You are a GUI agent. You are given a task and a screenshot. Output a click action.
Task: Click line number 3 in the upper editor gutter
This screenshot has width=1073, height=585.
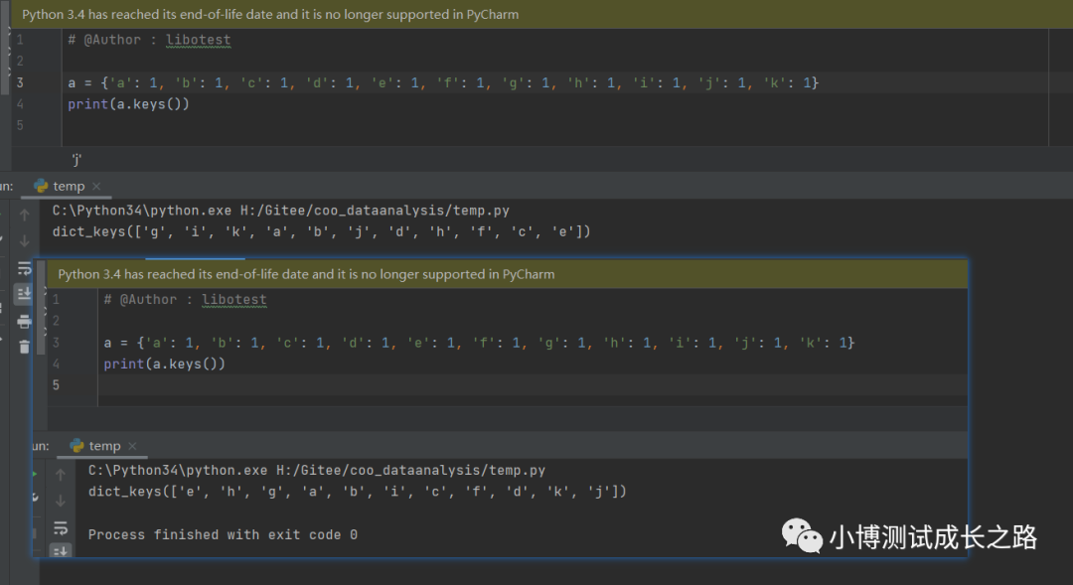[x=20, y=82]
